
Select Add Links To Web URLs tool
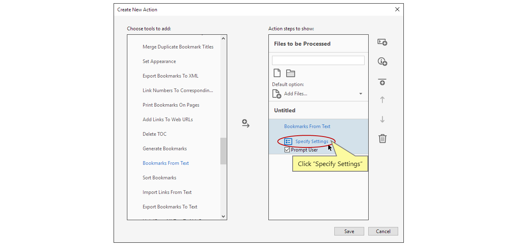(x=168, y=120)
